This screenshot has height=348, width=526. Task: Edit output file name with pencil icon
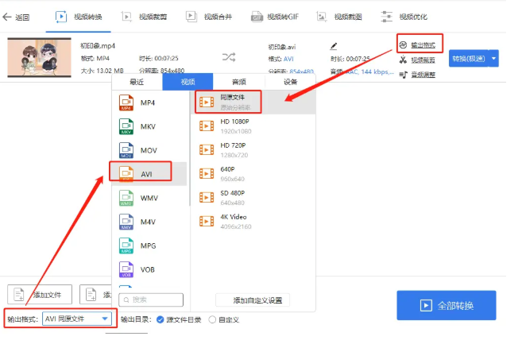tap(334, 46)
